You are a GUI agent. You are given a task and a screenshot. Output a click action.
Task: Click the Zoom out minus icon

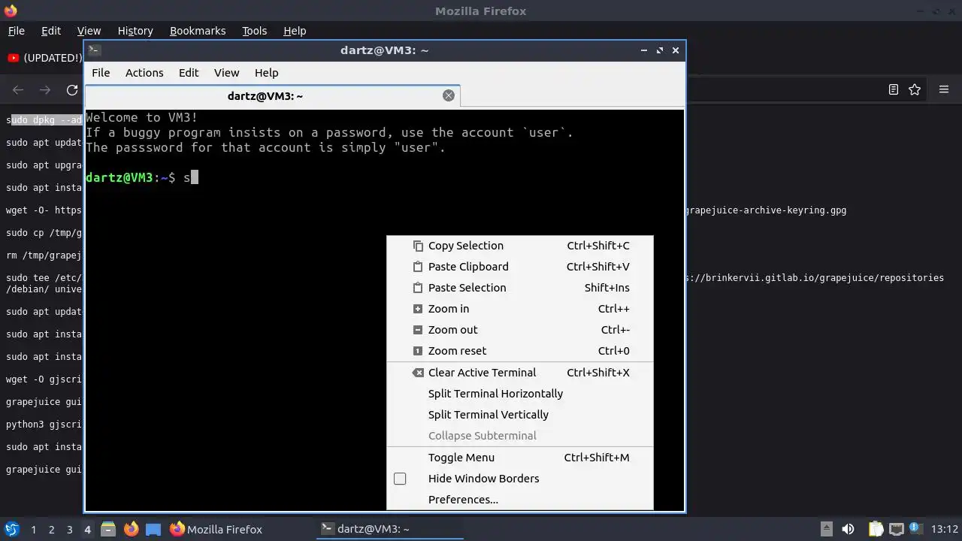click(x=418, y=330)
